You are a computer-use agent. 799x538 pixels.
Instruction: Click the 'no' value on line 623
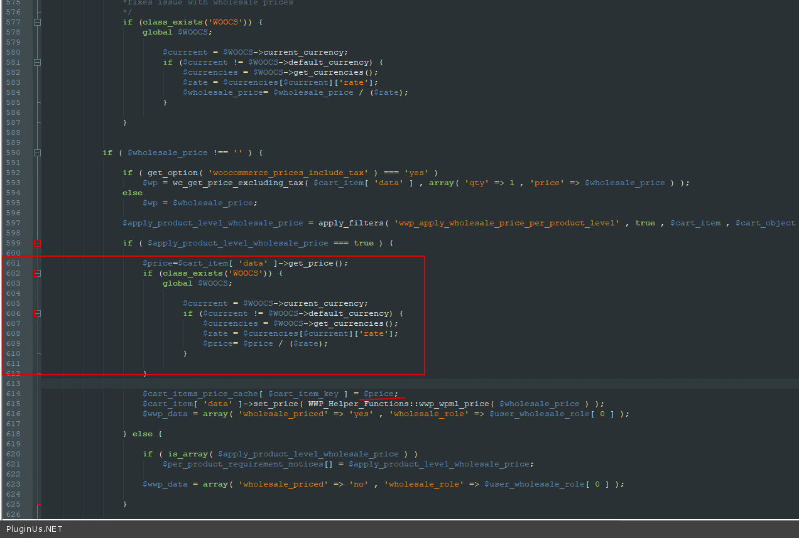click(361, 484)
